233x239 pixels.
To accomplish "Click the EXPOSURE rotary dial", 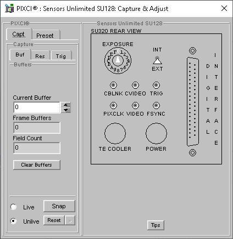I will click(118, 60).
